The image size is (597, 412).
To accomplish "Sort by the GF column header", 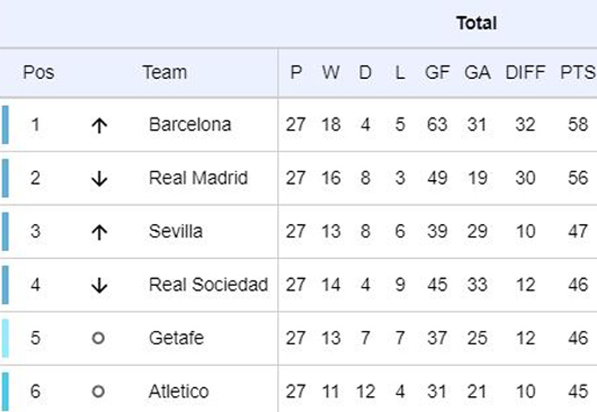I will pos(437,73).
